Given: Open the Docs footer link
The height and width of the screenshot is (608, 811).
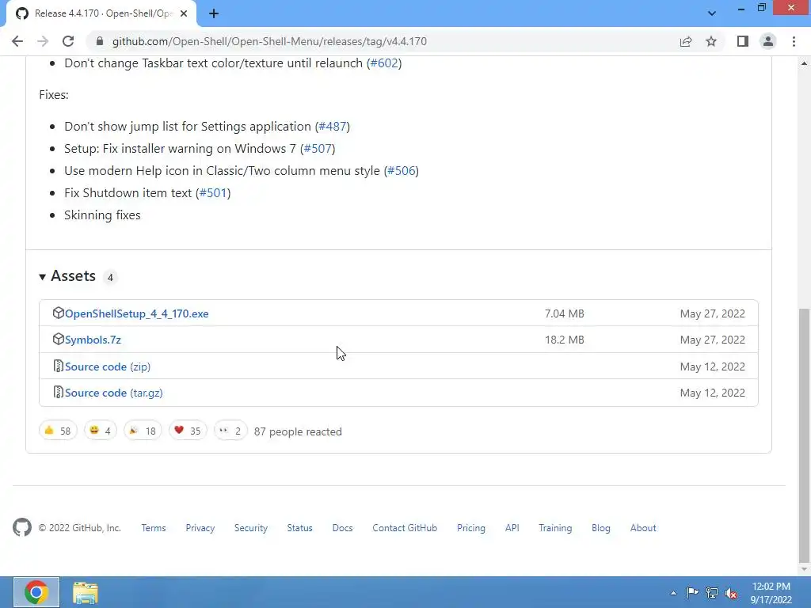Looking at the screenshot, I should coord(342,528).
